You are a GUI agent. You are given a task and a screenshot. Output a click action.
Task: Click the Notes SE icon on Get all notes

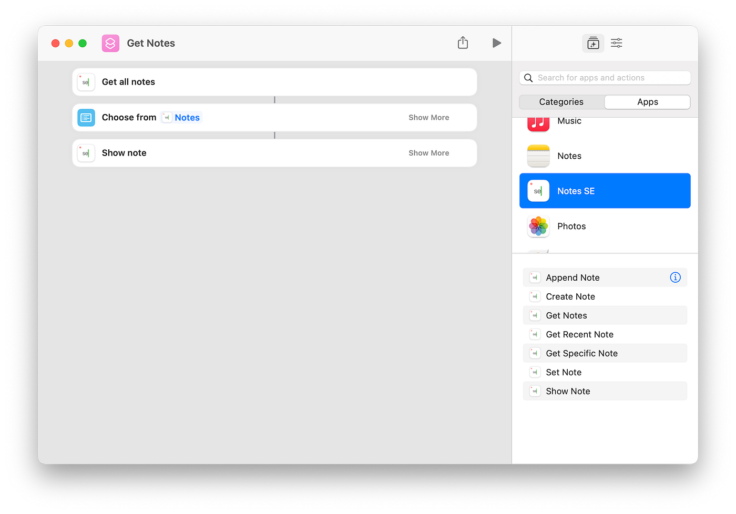[x=86, y=82]
